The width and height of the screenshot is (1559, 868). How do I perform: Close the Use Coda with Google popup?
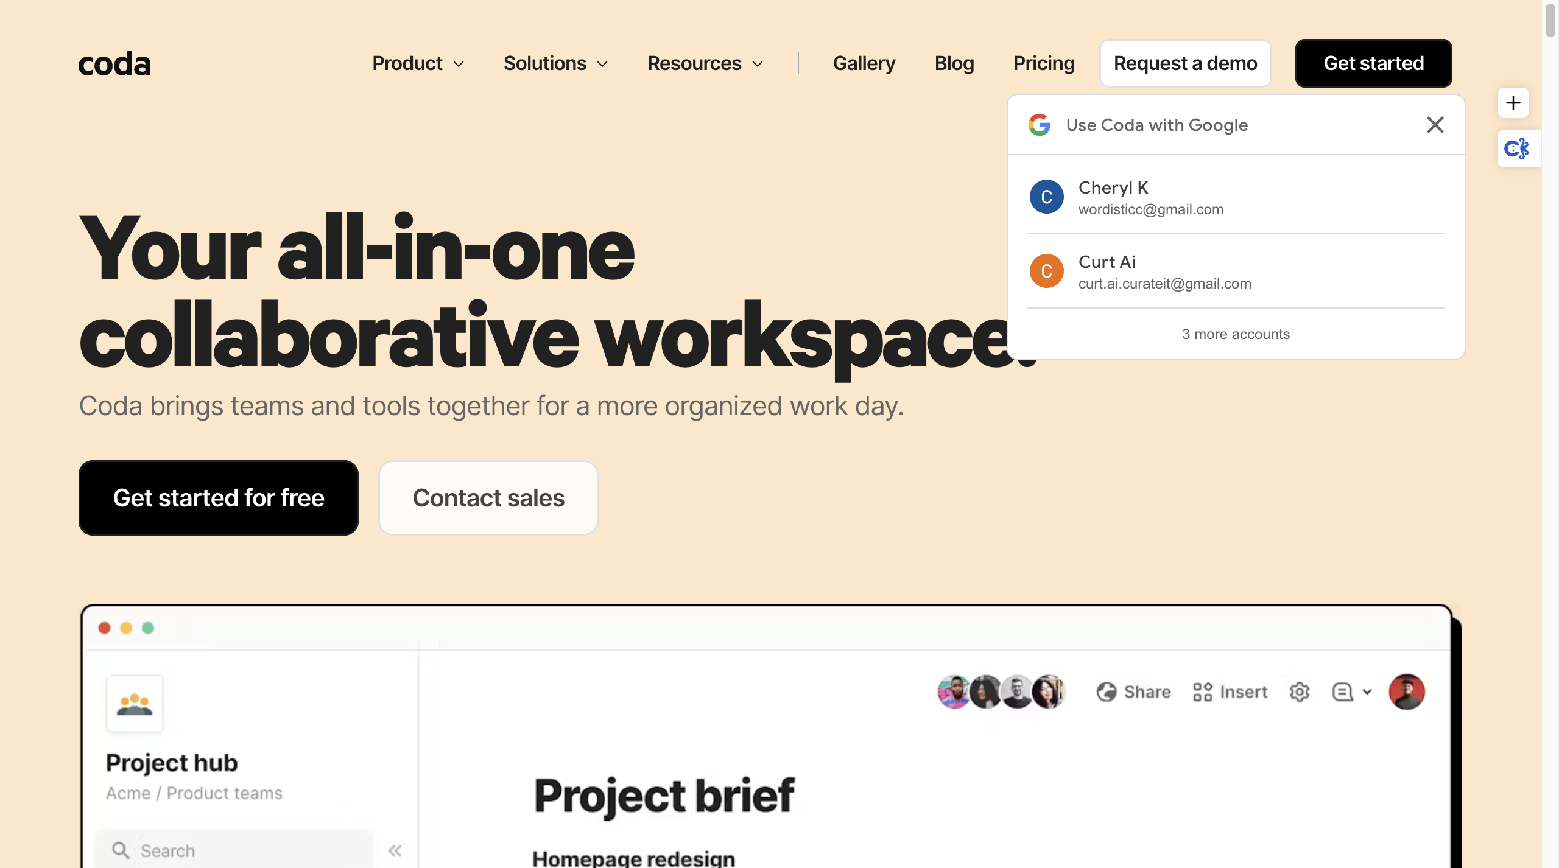click(1435, 125)
